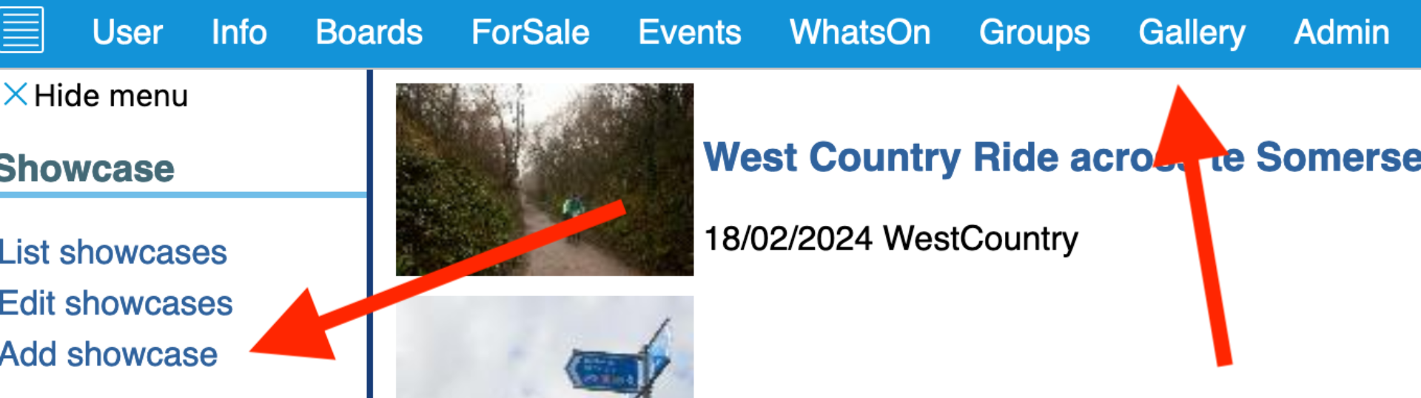Open the User menu
Image resolution: width=1421 pixels, height=398 pixels.
pos(127,32)
